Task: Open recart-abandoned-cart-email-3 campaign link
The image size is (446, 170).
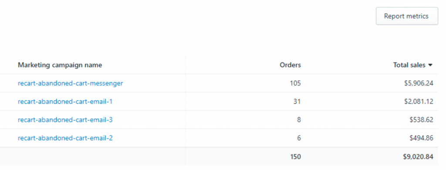Action: (x=65, y=120)
